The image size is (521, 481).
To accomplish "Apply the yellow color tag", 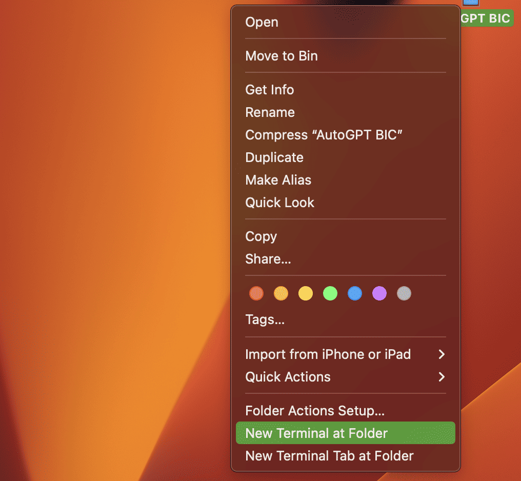I will [305, 293].
